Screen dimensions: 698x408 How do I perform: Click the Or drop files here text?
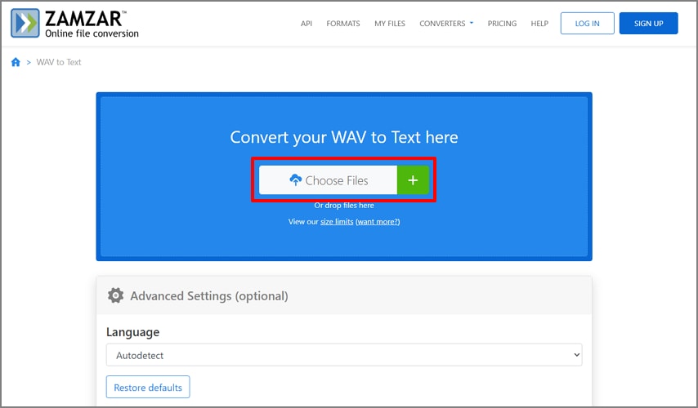(344, 206)
